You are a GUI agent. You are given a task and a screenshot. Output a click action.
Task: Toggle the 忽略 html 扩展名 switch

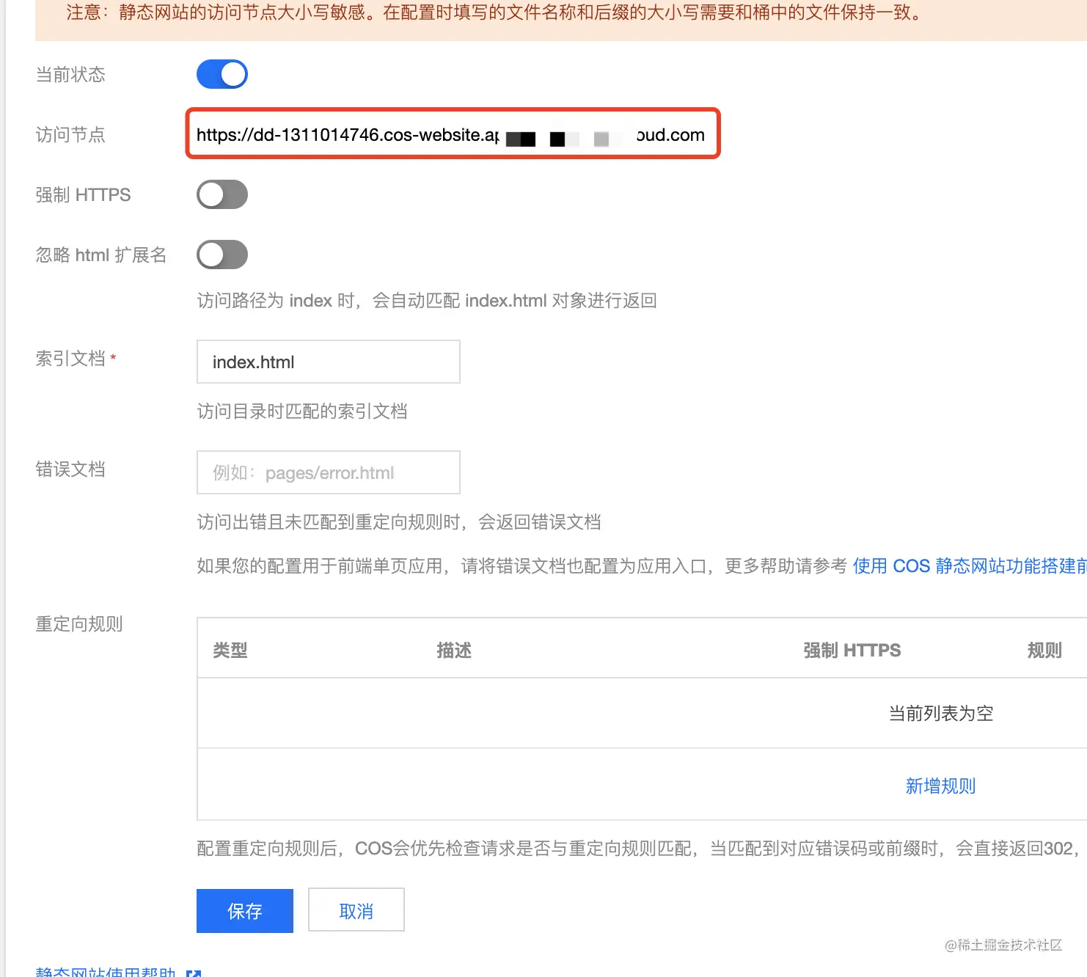[222, 255]
